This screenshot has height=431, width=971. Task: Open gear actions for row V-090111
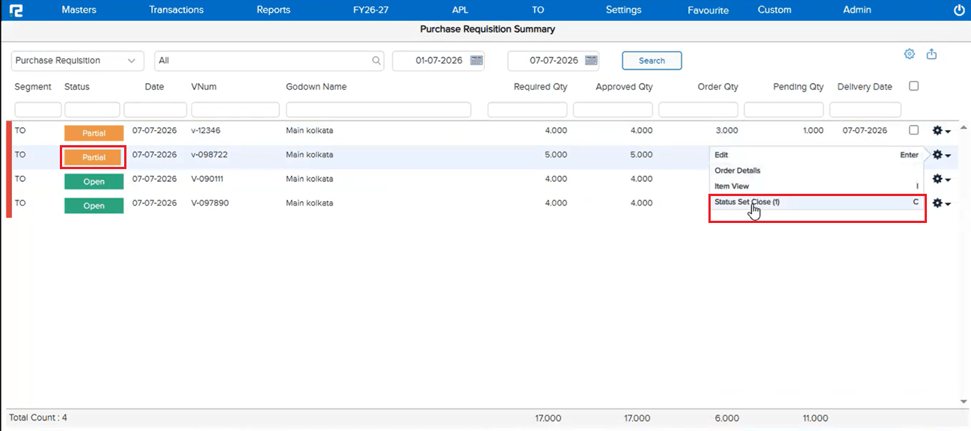(940, 180)
